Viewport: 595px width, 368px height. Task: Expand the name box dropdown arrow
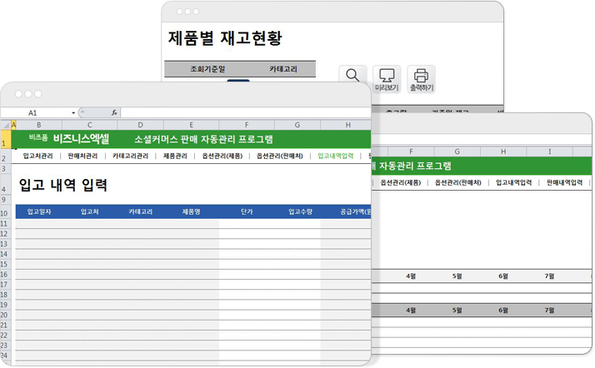pos(73,113)
